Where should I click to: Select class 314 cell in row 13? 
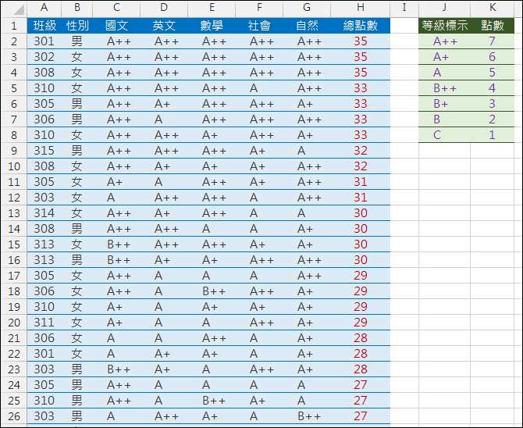click(x=44, y=213)
